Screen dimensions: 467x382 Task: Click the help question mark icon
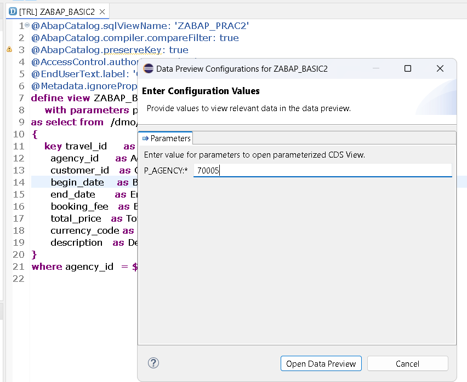[x=153, y=363]
